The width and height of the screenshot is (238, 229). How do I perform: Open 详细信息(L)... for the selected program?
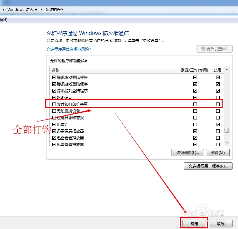pos(188,152)
